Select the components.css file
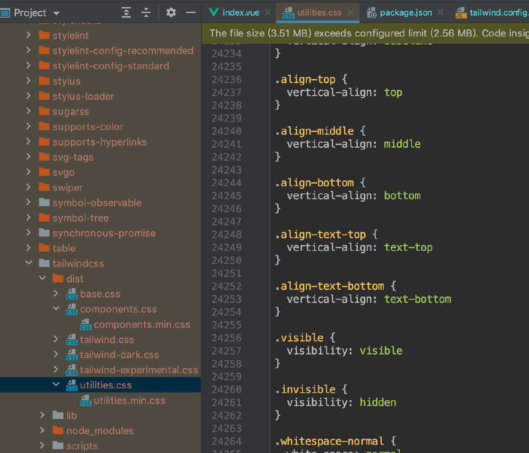The image size is (529, 453). [118, 309]
